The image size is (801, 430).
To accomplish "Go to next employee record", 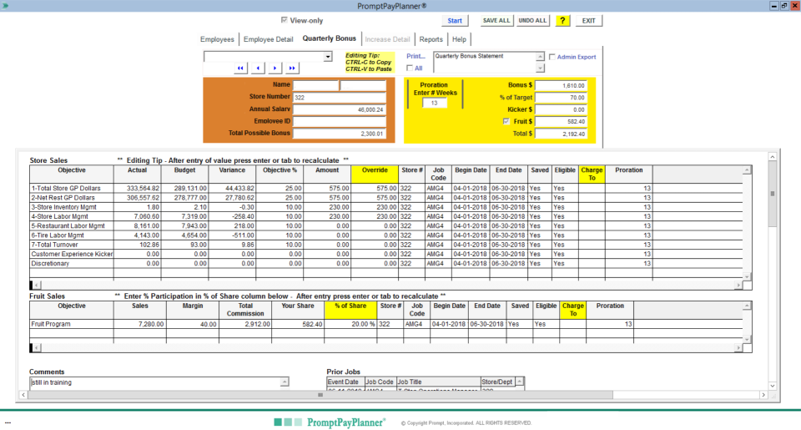I will coord(275,68).
